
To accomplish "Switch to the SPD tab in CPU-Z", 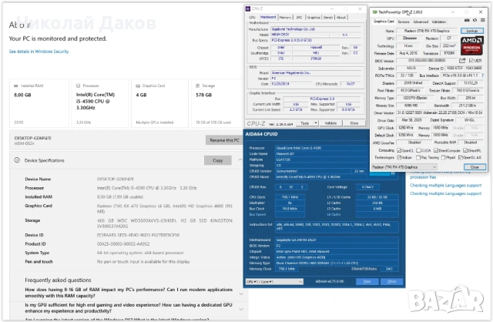I will (x=299, y=17).
